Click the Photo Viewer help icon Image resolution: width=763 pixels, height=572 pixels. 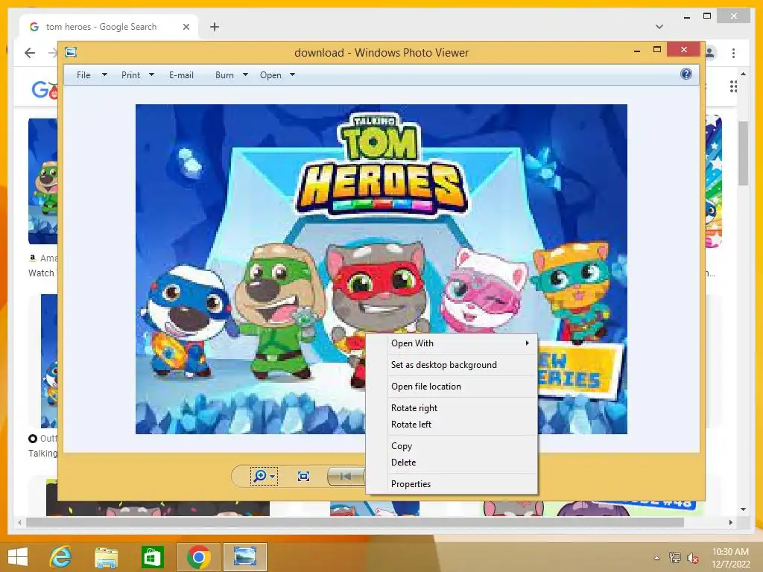click(x=686, y=74)
